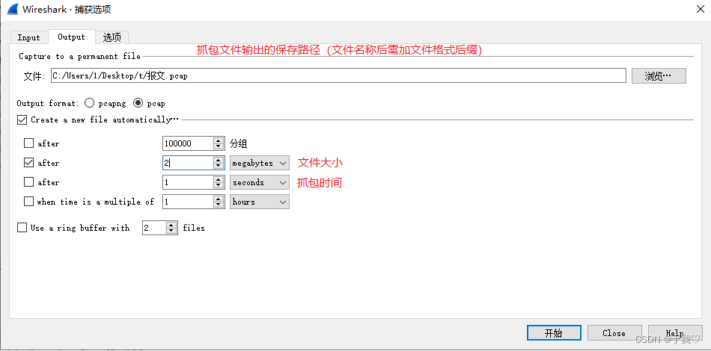This screenshot has width=711, height=351.
Task: Enable when time is a multiple of checkbox
Action: click(28, 202)
